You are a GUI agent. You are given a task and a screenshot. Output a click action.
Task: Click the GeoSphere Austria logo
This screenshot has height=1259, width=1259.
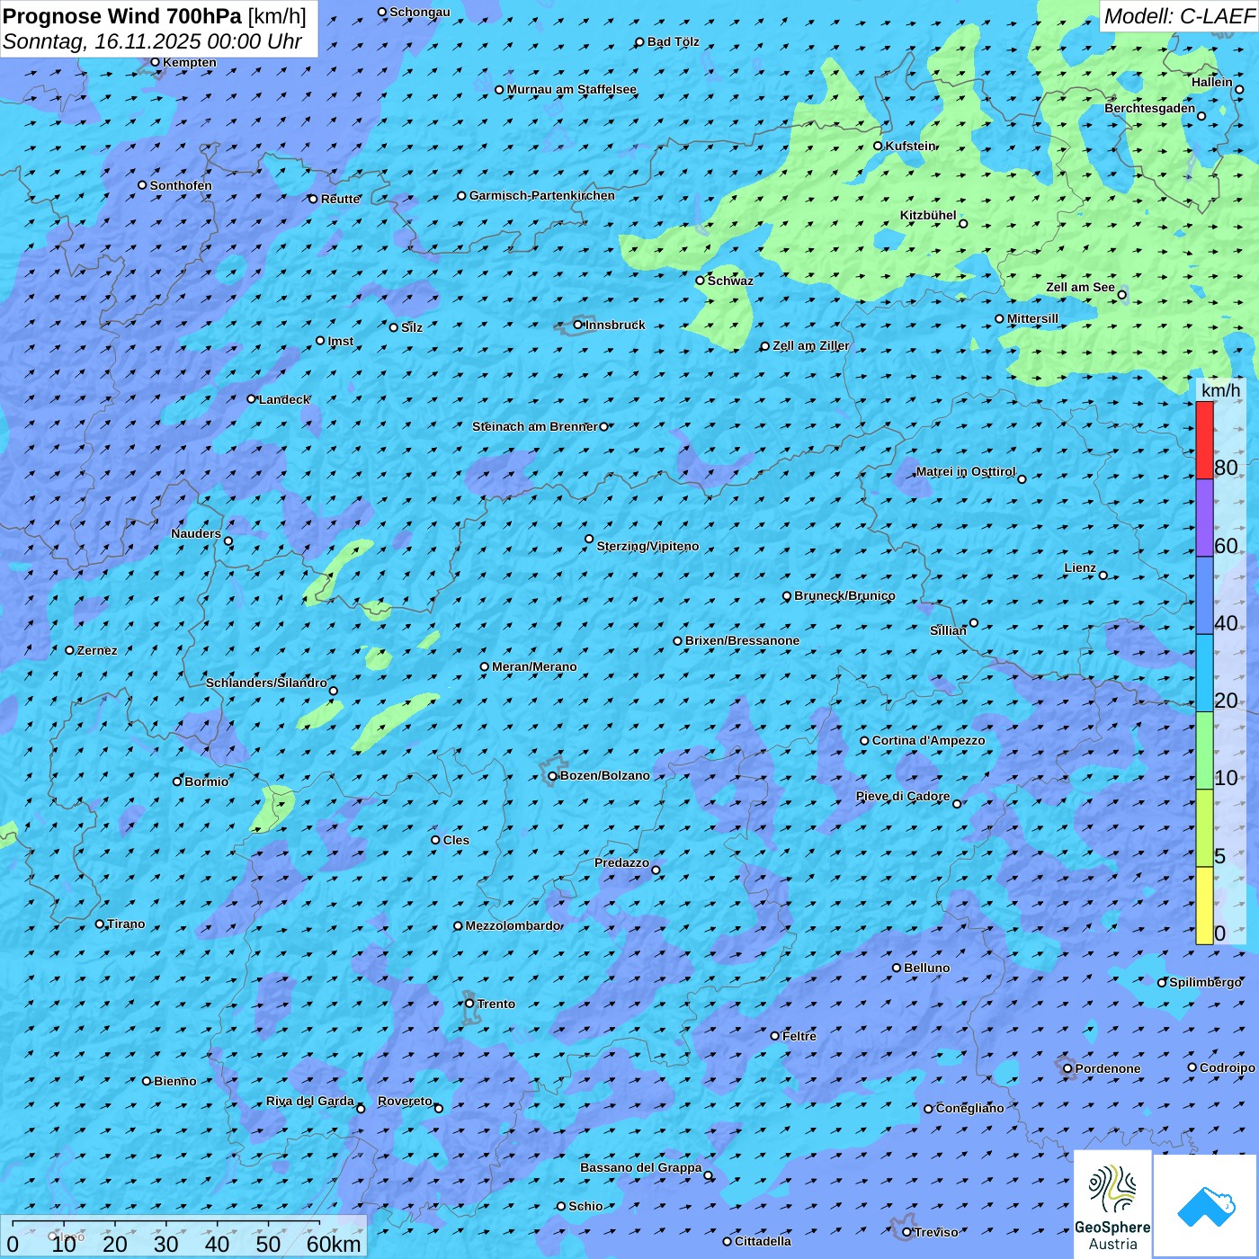pyautogui.click(x=1112, y=1205)
